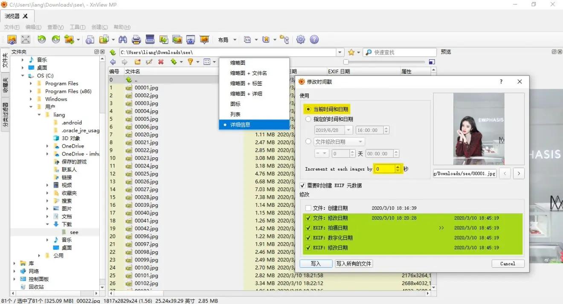Increase the increment seconds stepper
563x304 pixels.
[x=398, y=166]
